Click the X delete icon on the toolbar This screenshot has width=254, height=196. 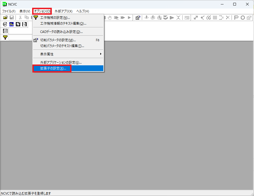tap(227, 17)
